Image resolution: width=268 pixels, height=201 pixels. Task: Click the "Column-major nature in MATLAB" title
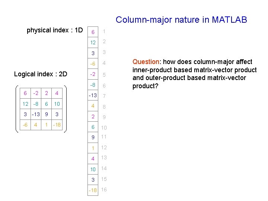tap(181, 20)
